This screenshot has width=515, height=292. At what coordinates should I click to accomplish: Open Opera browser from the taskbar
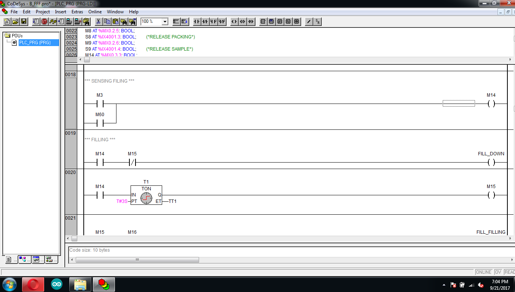point(33,284)
